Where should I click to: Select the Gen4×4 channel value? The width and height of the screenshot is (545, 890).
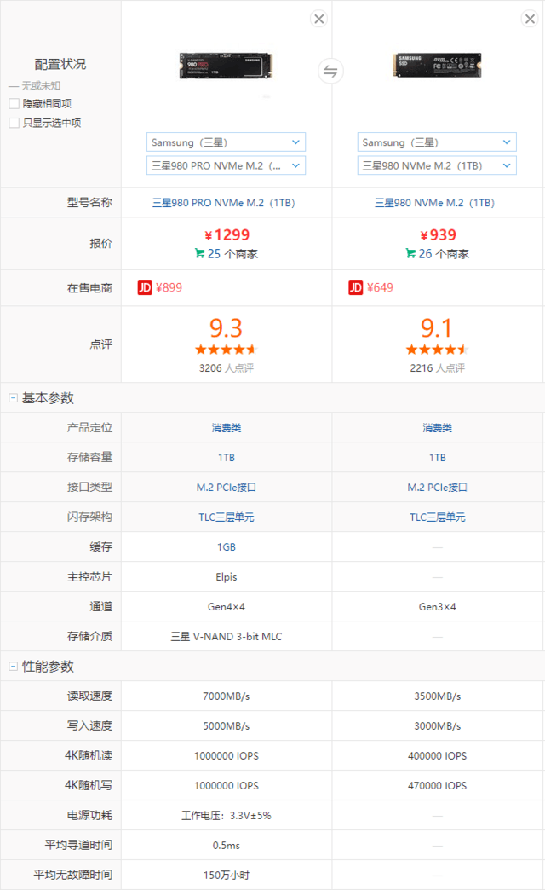click(227, 607)
